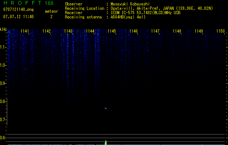Click the HROFFT title text
228x145 pixels.
pos(22,3)
